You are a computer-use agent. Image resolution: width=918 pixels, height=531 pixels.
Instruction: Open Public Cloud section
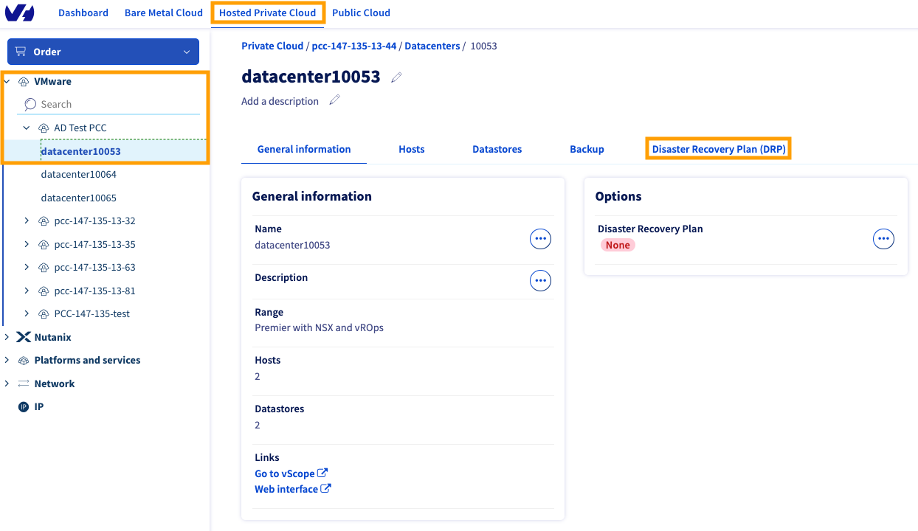tap(362, 13)
